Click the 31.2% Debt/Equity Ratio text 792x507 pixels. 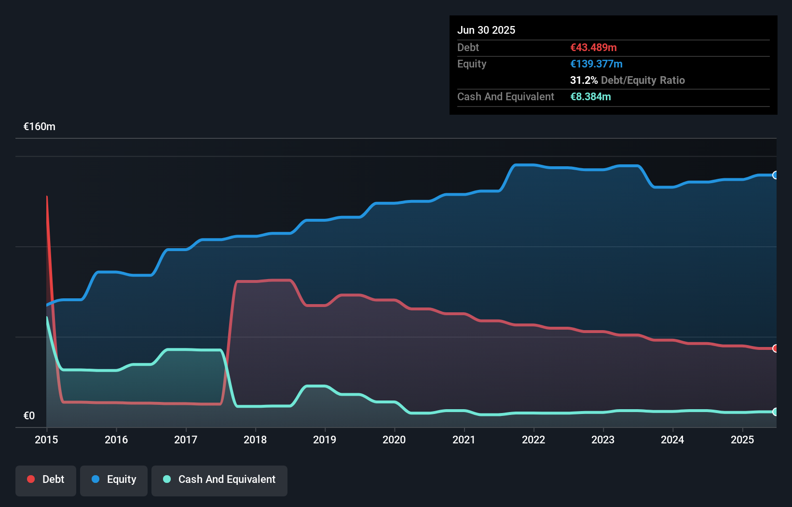coord(628,80)
